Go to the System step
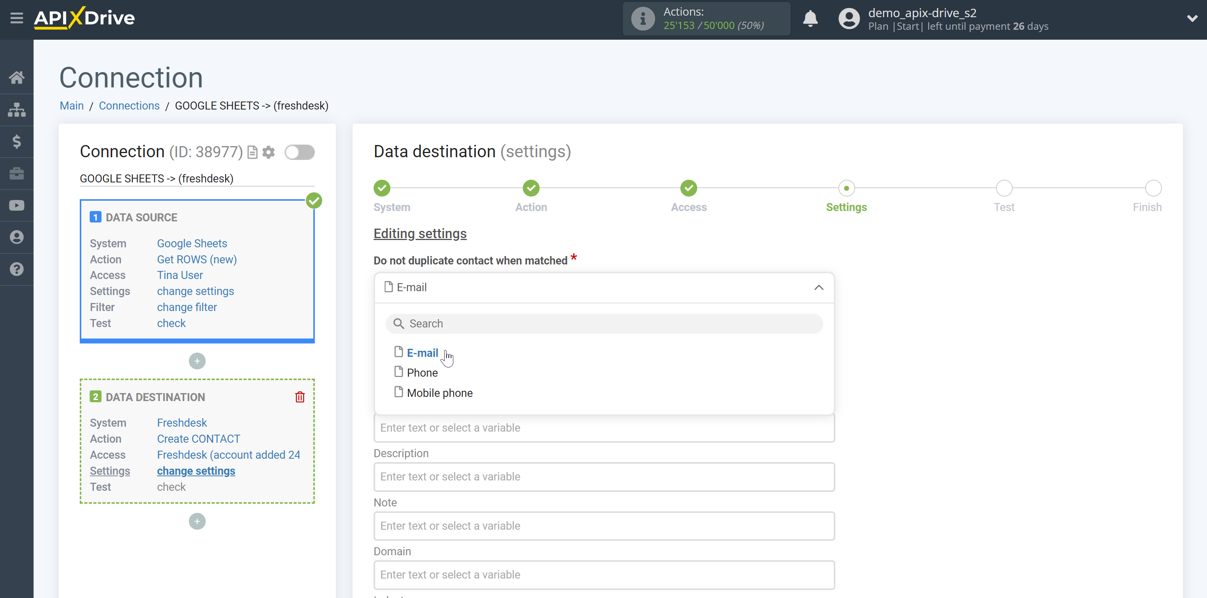The width and height of the screenshot is (1207, 598). 382,189
